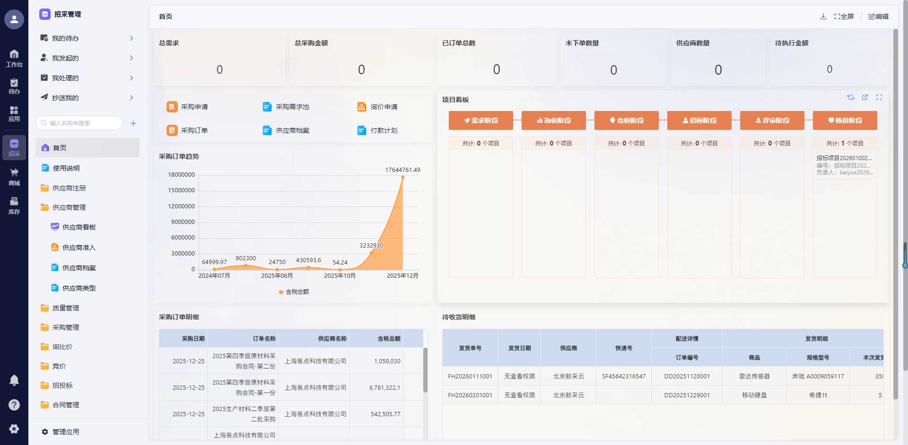Open the user avatar profile icon

[14, 19]
